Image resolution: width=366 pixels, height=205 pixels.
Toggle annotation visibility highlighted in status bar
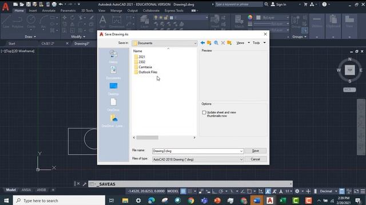(x=268, y=191)
